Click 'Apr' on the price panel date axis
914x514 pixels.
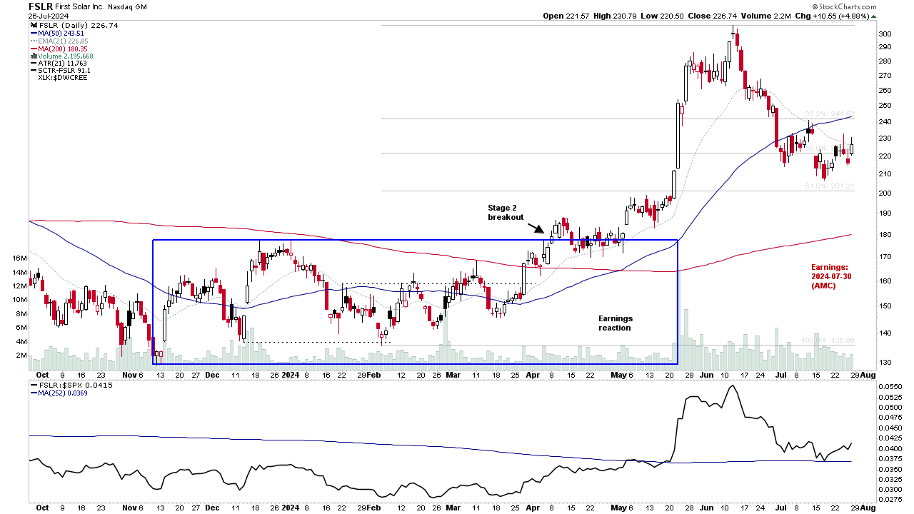click(x=531, y=373)
